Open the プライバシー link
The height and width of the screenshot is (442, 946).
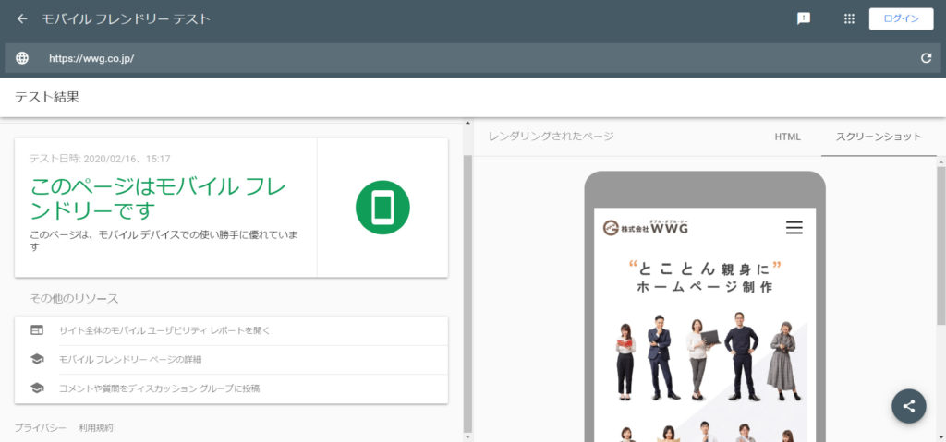point(40,428)
